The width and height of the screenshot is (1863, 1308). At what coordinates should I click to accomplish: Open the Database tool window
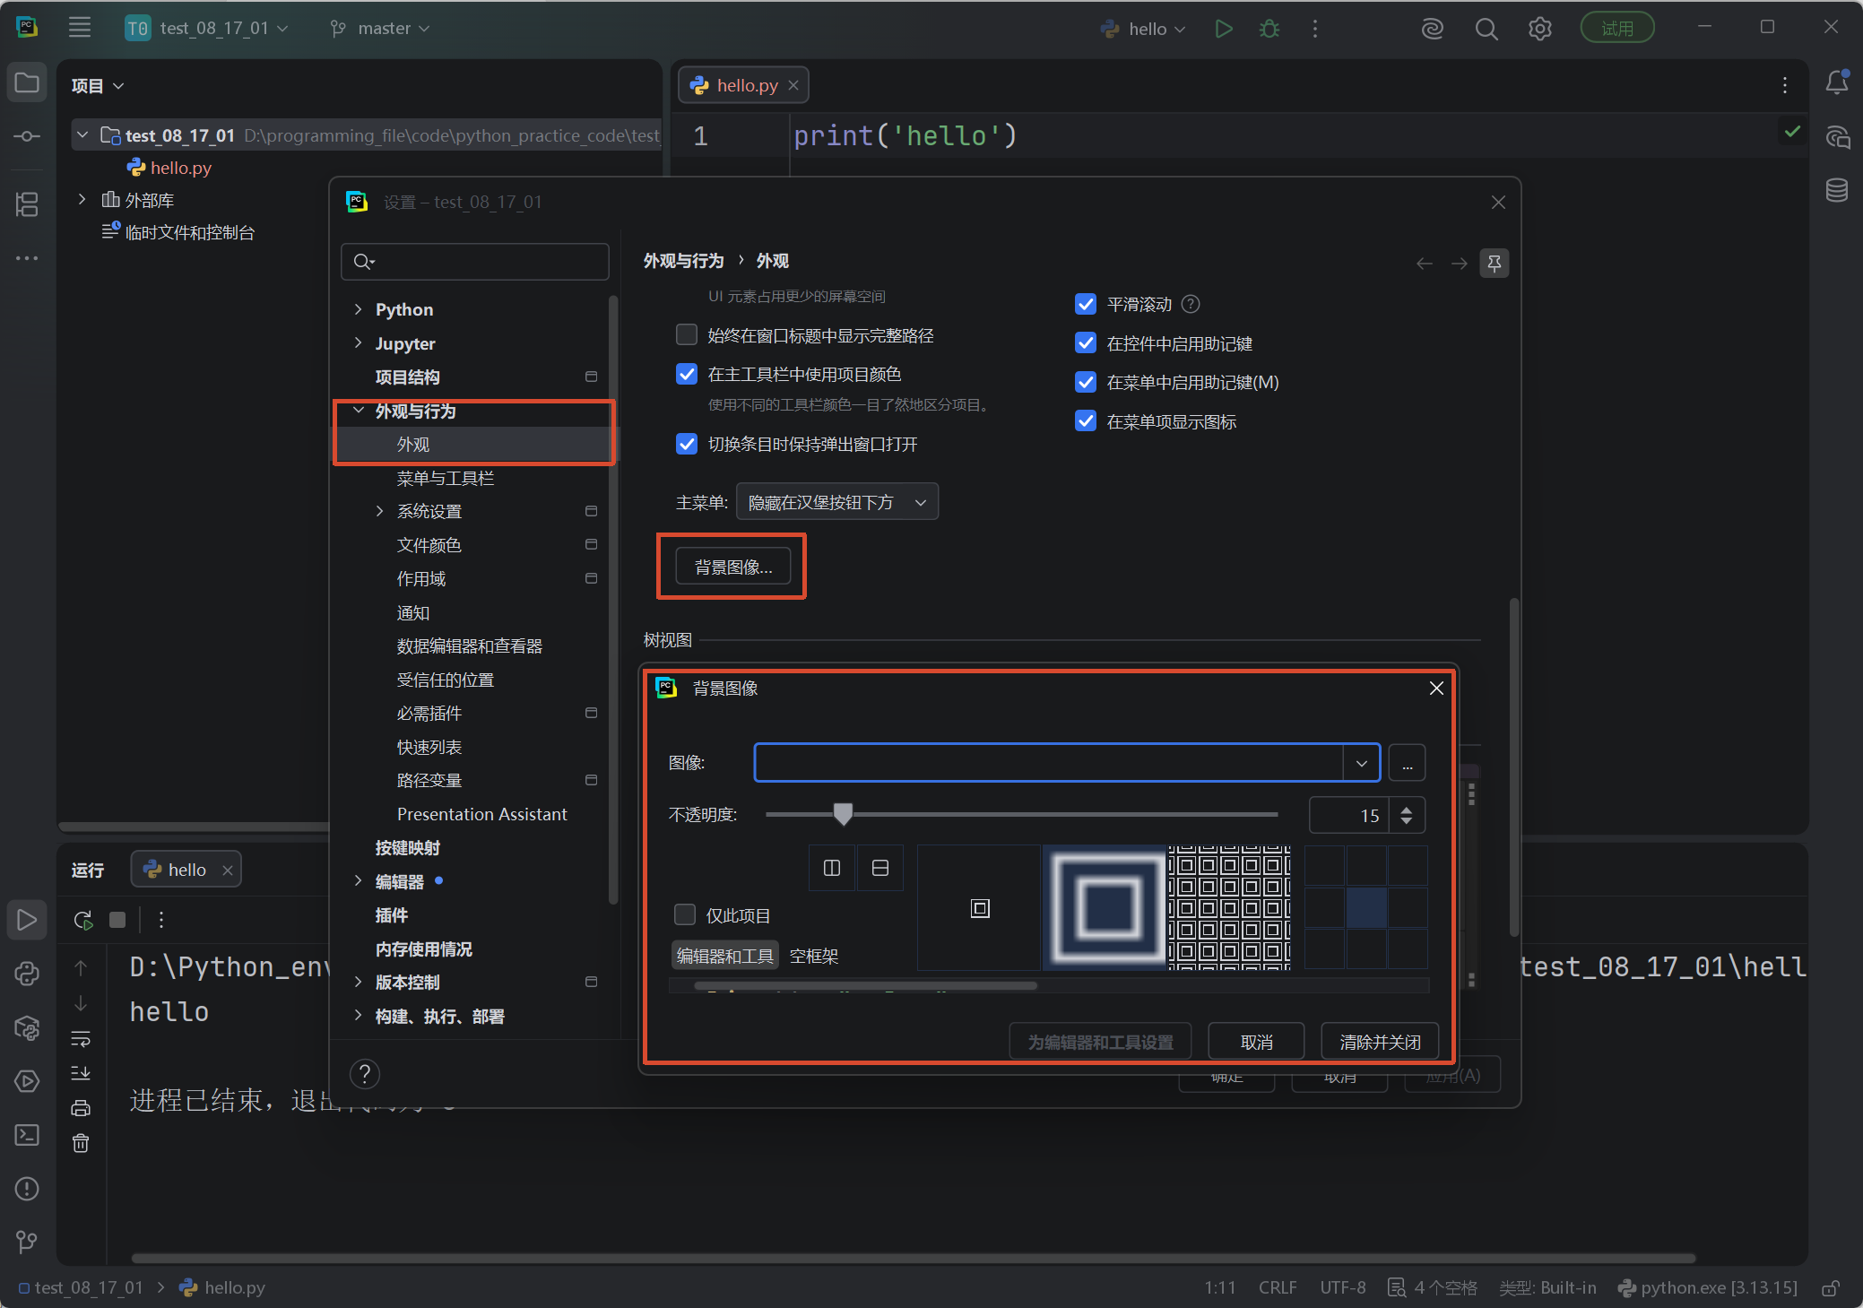1836,190
